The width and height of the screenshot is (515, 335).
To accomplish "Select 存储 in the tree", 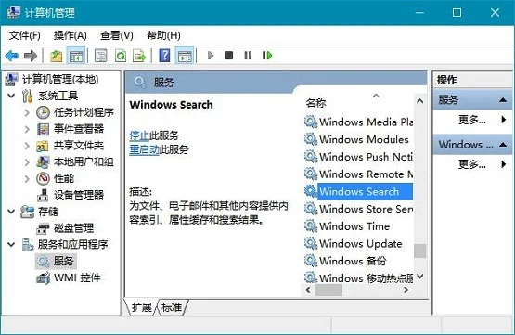I will (x=48, y=212).
